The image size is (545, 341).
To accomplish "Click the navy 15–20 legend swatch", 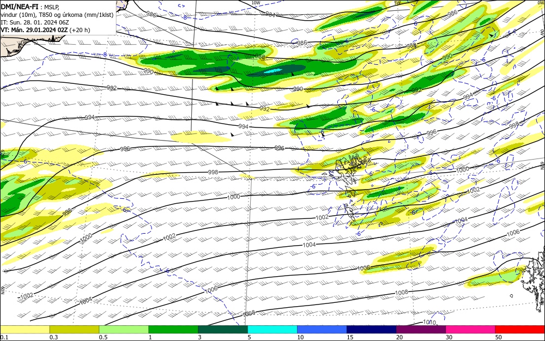I will [372, 330].
